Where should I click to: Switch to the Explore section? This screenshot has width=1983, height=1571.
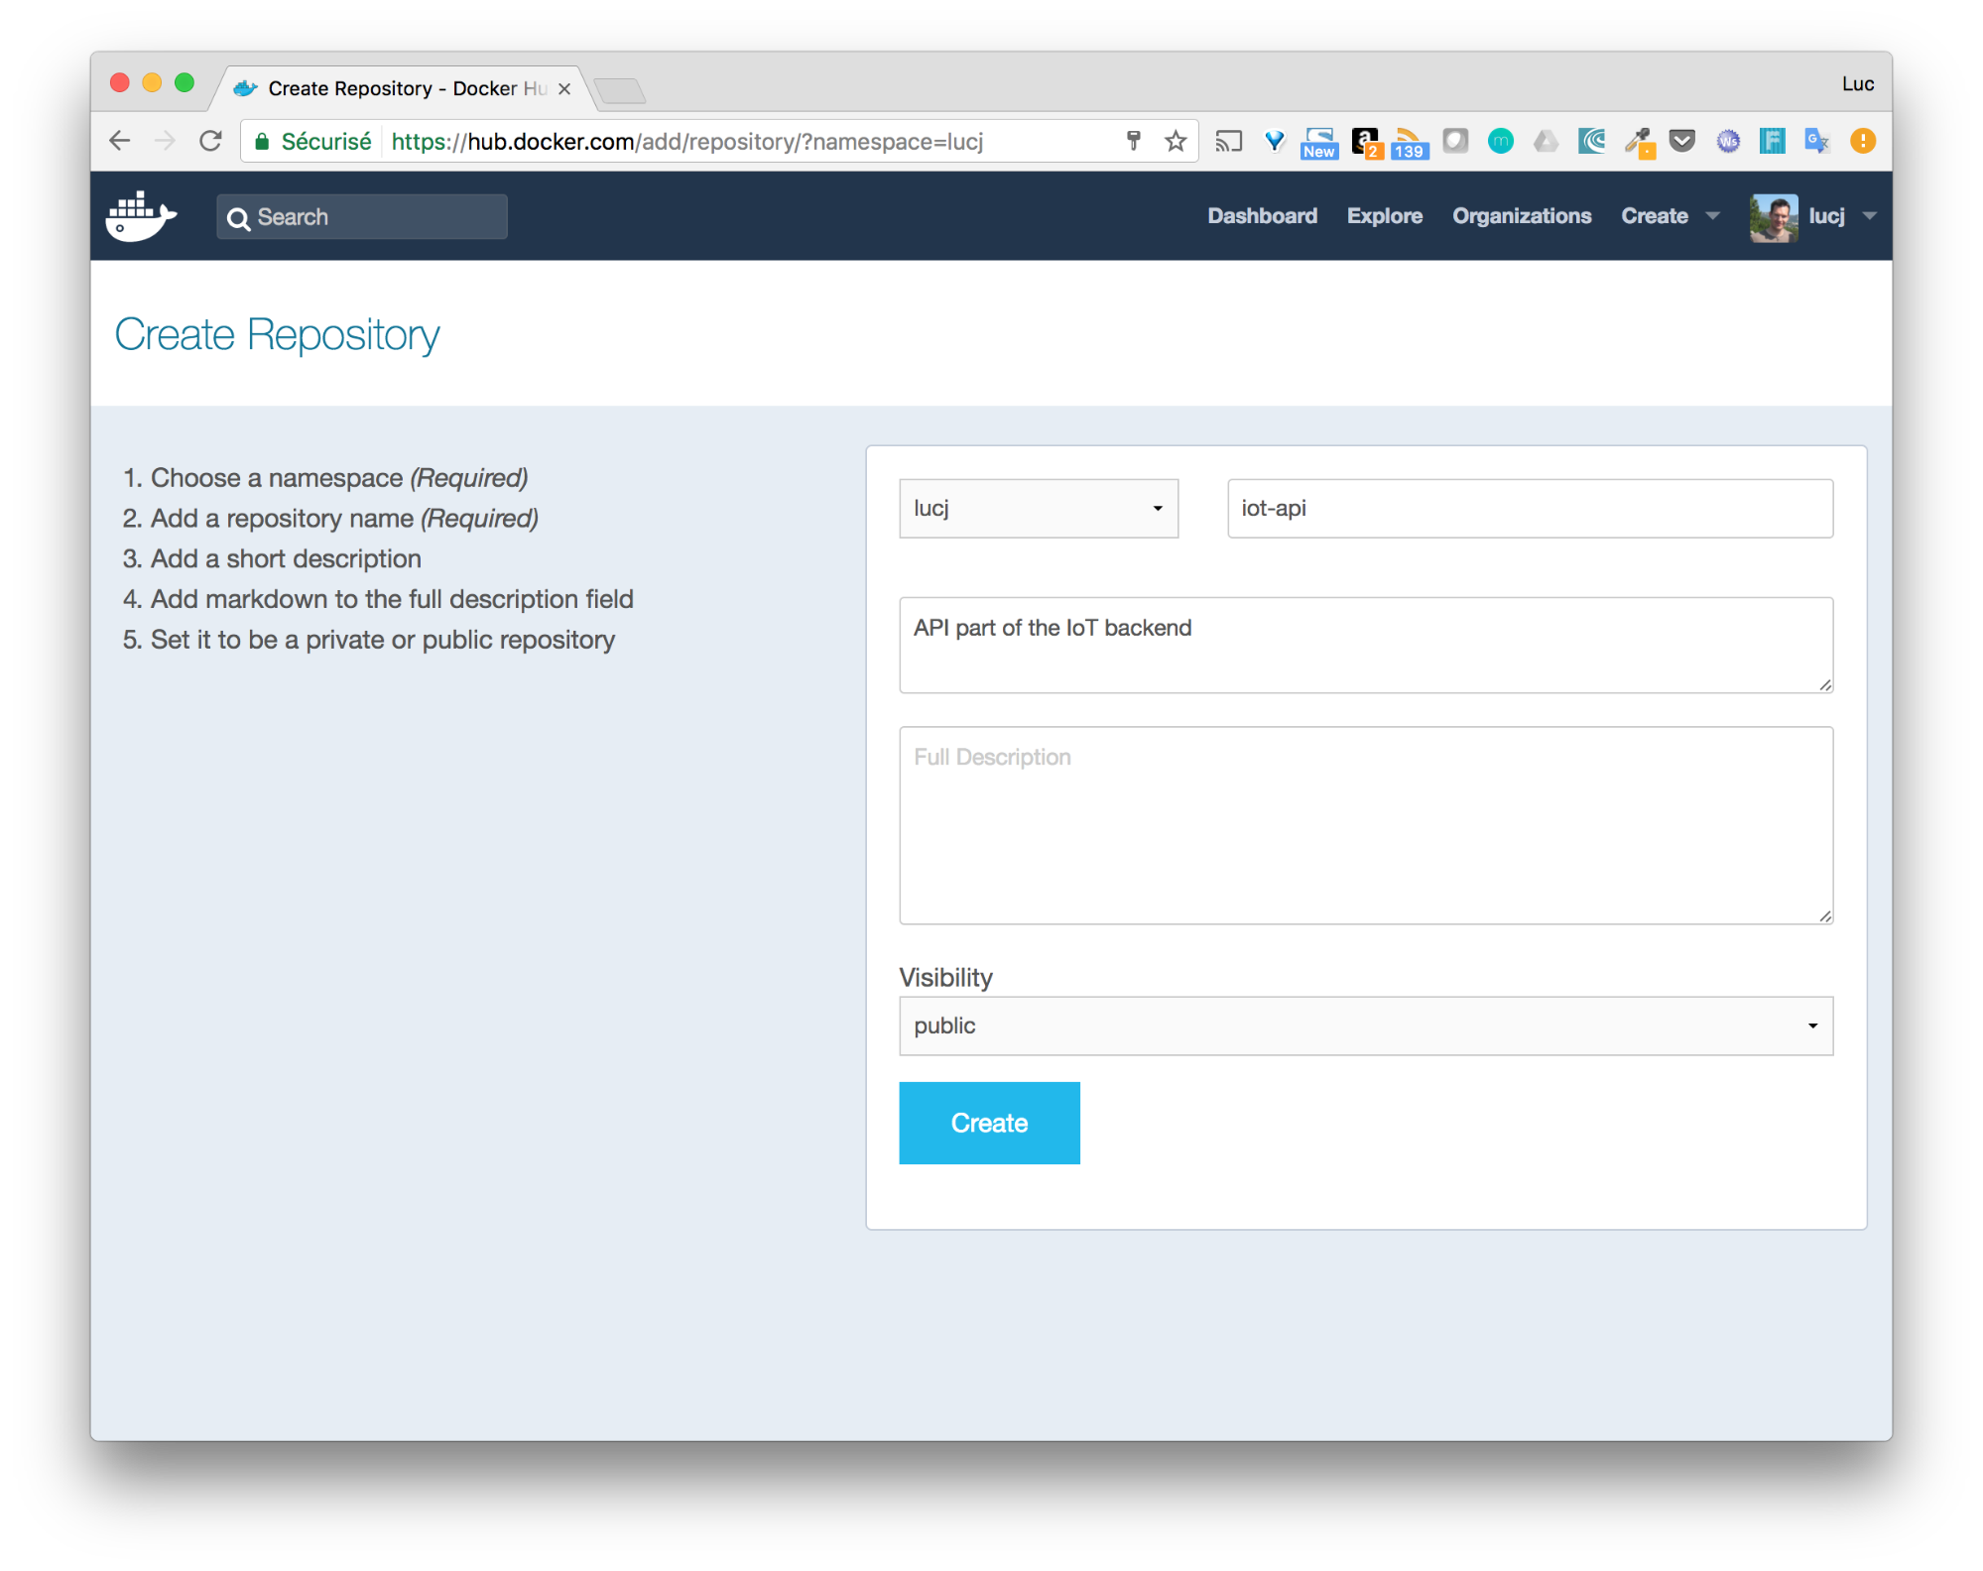[1384, 215]
